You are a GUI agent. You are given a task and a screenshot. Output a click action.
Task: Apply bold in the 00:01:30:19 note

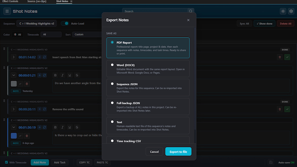(55, 128)
